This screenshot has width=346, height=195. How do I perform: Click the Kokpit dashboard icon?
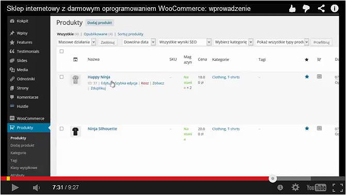12,21
